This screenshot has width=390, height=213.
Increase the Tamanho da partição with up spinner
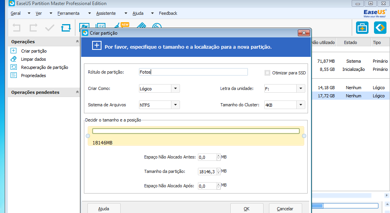click(x=219, y=170)
